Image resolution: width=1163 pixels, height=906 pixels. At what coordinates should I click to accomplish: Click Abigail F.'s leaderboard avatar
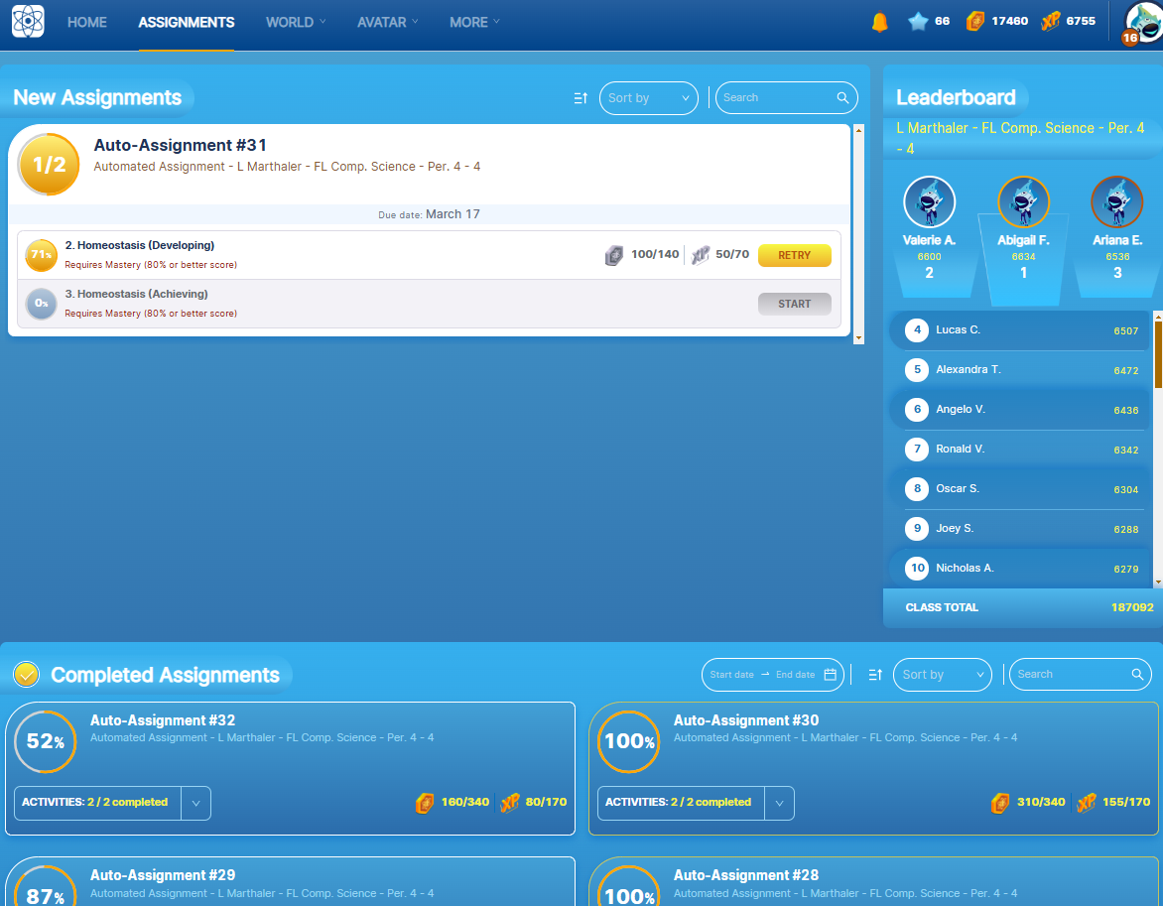tap(1023, 201)
